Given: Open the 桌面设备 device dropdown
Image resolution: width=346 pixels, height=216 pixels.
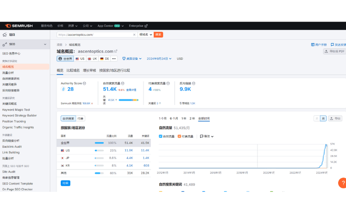Looking at the screenshot, I should tap(132, 59).
